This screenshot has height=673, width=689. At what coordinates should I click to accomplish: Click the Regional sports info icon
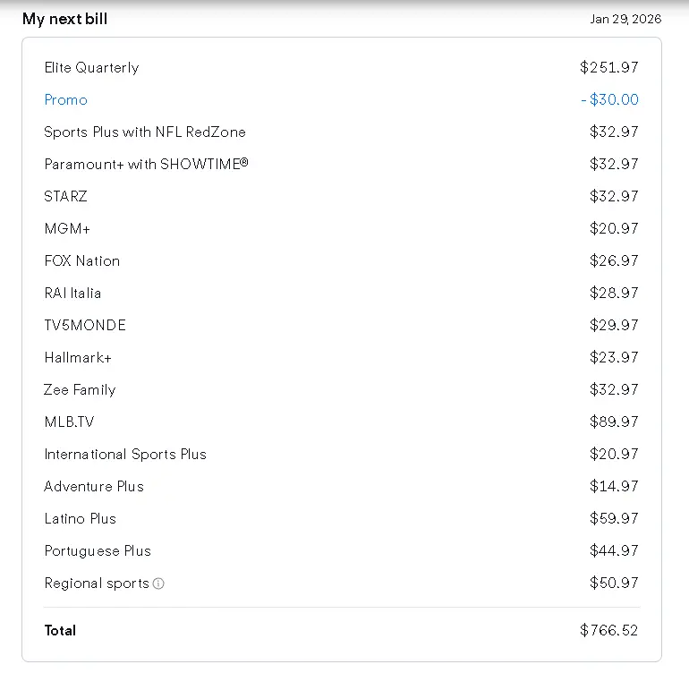[x=158, y=584]
